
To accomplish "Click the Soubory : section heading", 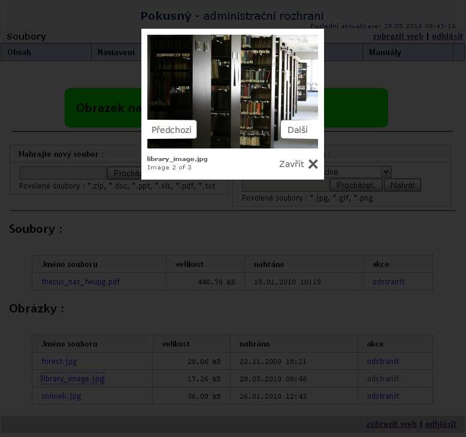I will click(x=36, y=229).
